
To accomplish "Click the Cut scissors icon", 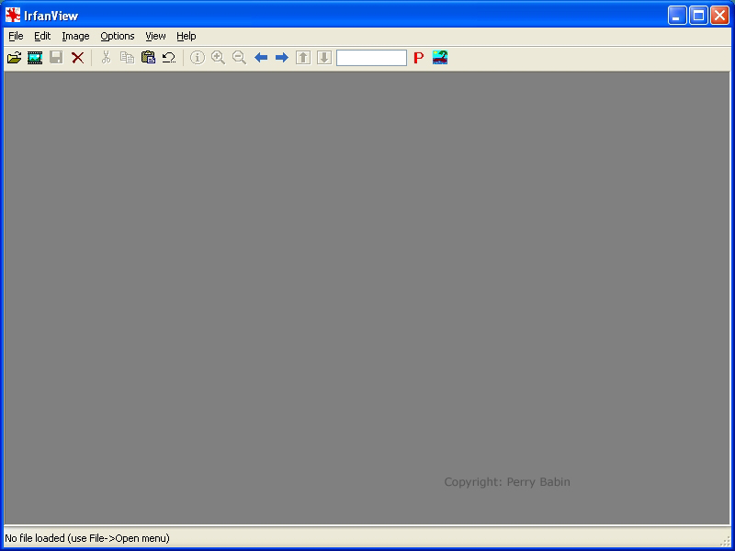I will pyautogui.click(x=106, y=58).
